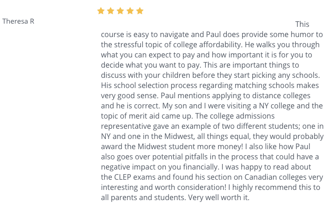
Task: Click the first gold rating star
Action: (x=101, y=11)
